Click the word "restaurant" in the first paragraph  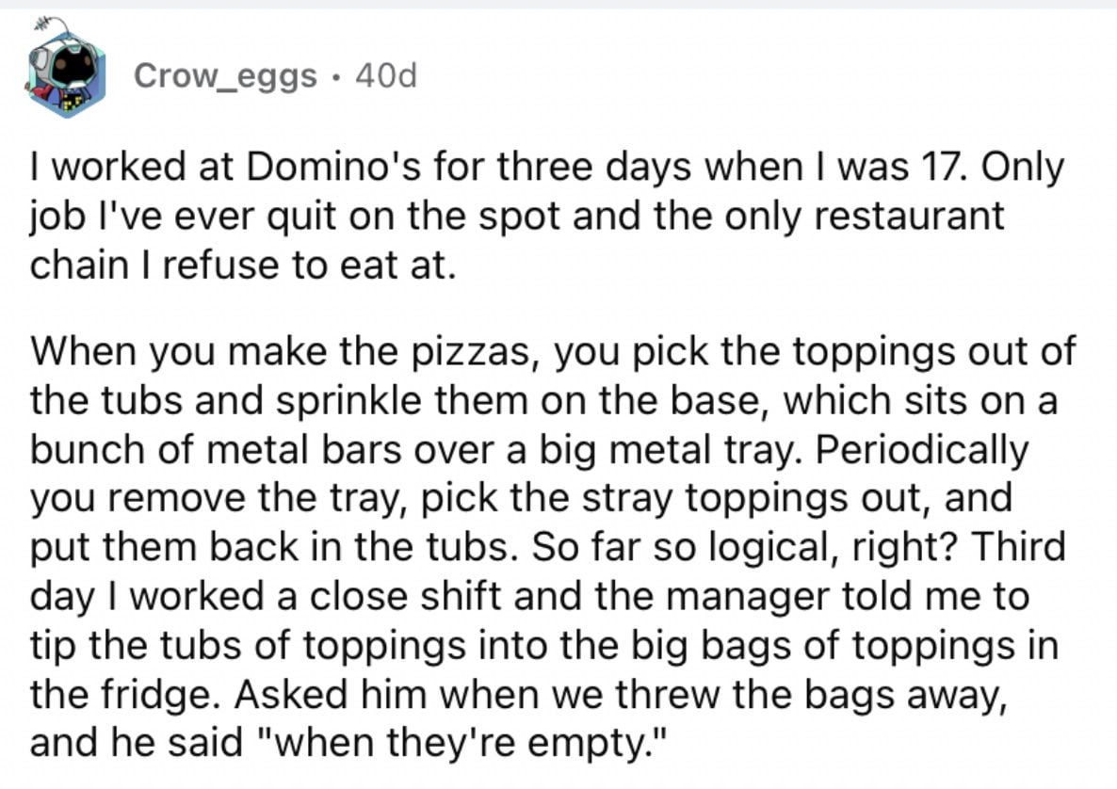[x=909, y=217]
